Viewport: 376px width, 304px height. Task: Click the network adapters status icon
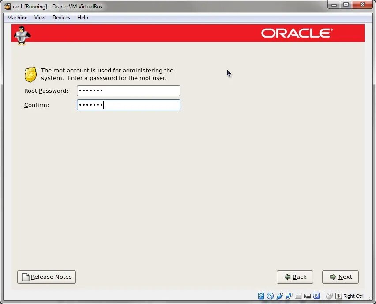tap(289, 296)
